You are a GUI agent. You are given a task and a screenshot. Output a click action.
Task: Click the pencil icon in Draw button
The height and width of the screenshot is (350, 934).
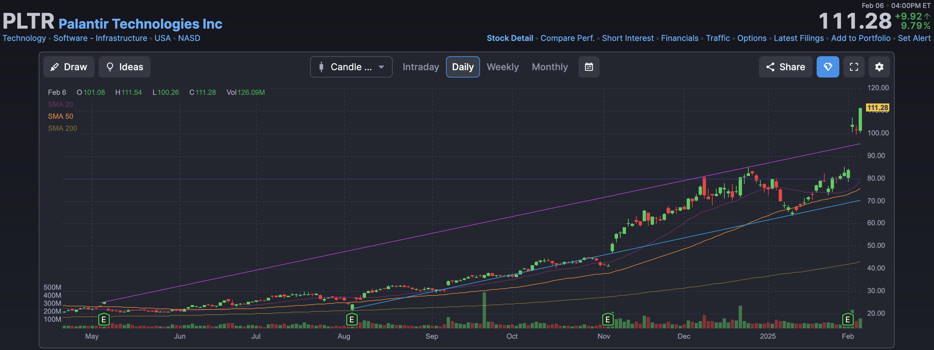(x=54, y=67)
